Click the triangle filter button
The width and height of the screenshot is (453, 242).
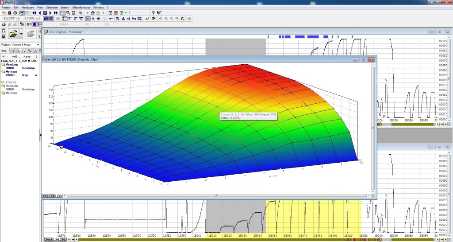click(18, 51)
